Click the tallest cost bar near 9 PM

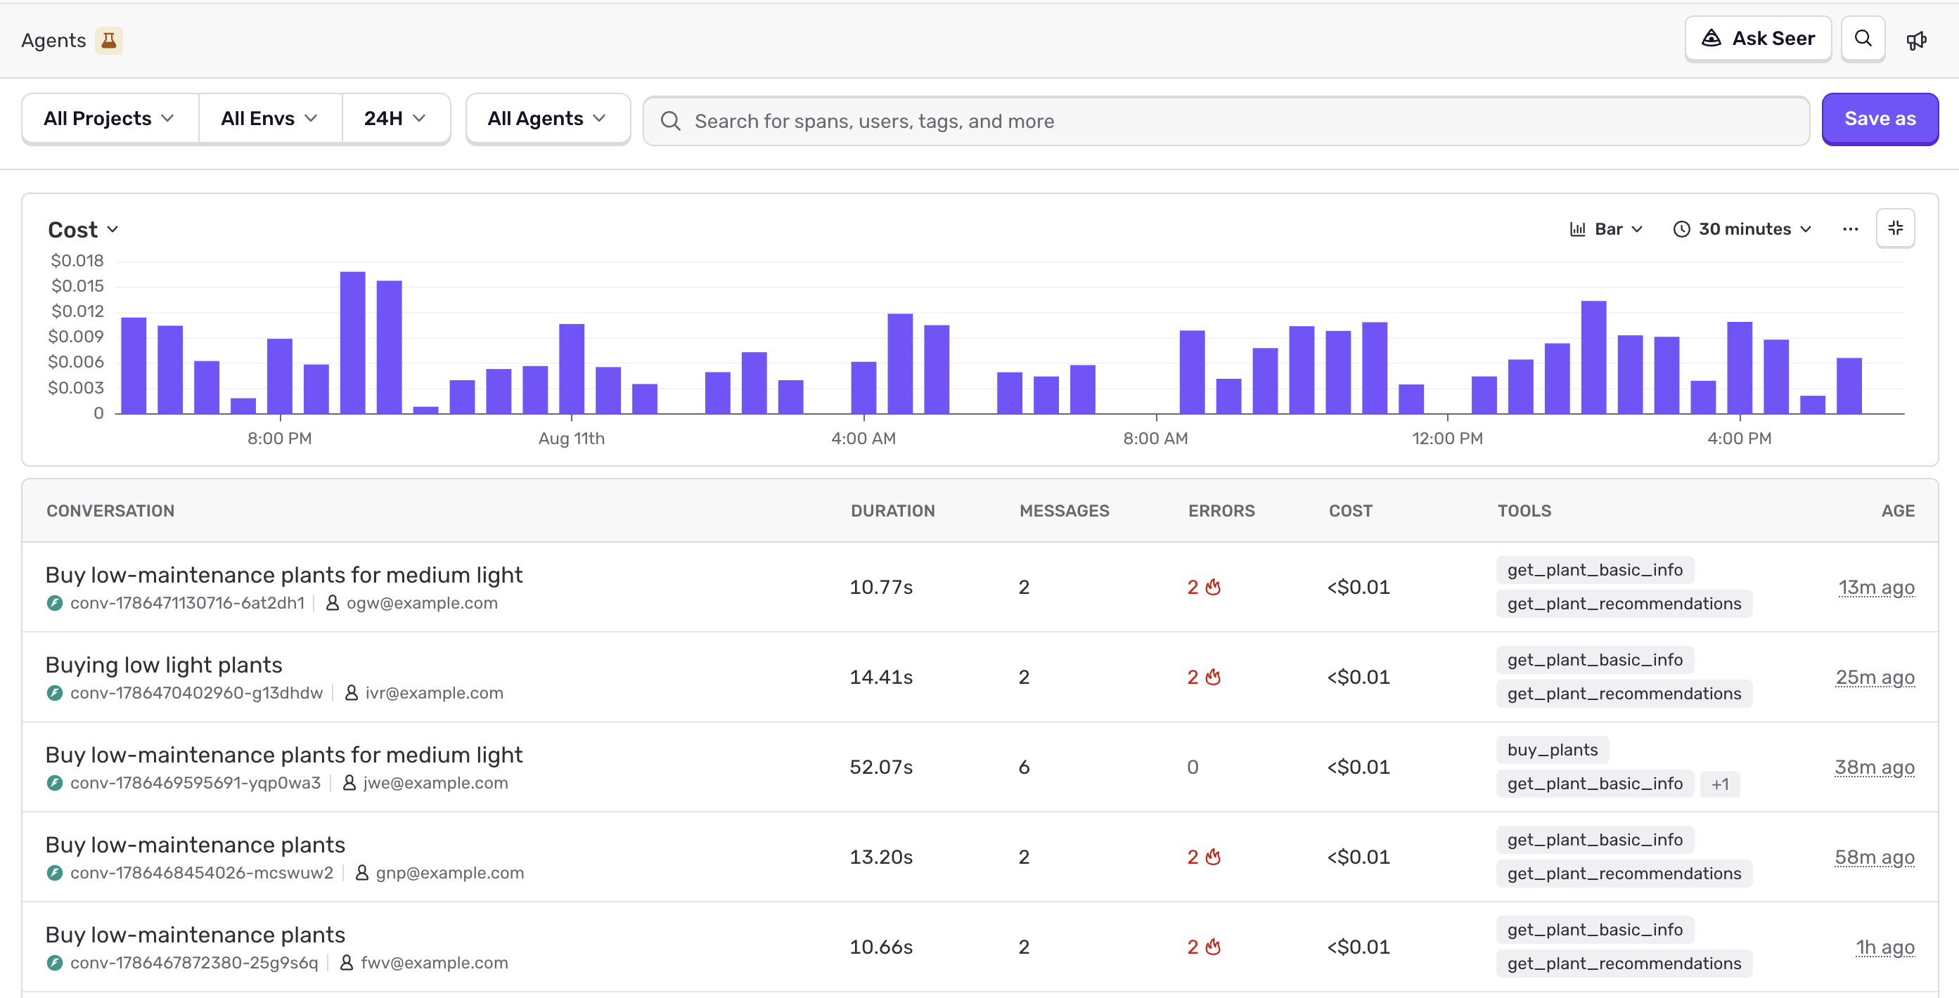pyautogui.click(x=353, y=343)
